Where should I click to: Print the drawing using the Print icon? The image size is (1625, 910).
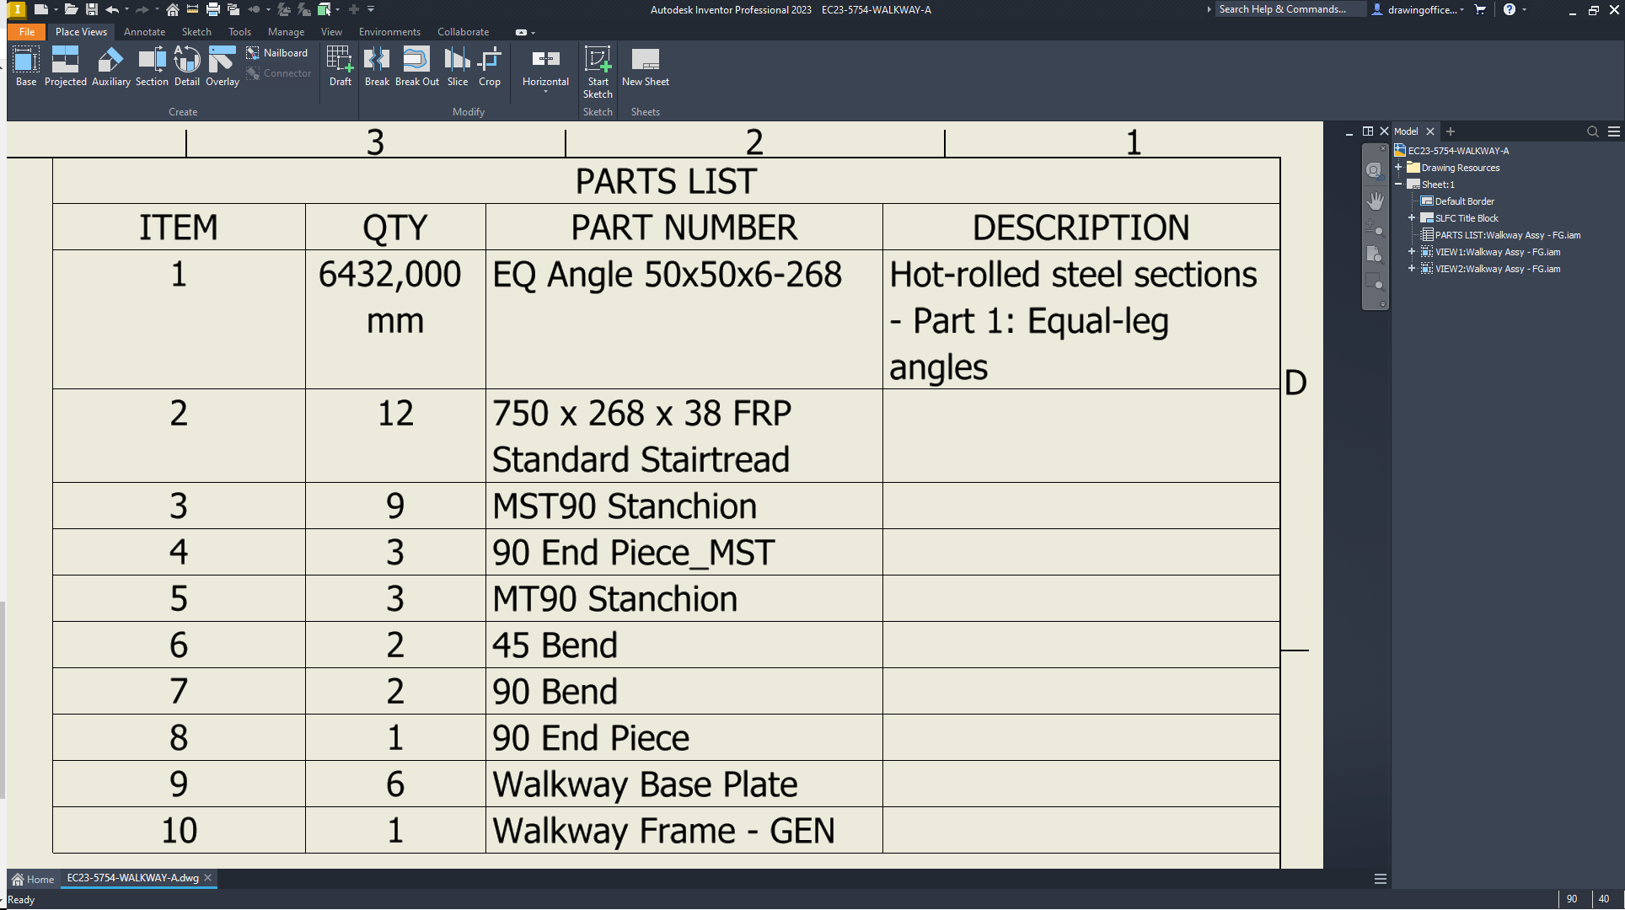coord(212,9)
